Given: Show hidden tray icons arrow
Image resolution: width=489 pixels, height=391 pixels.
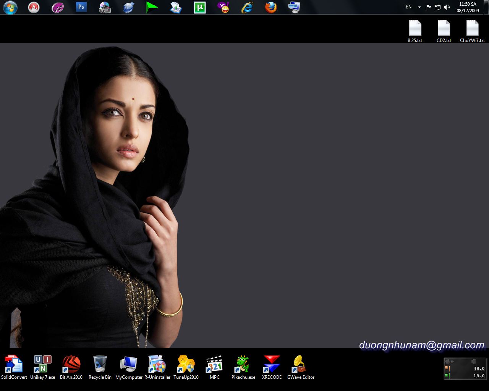Looking at the screenshot, I should pyautogui.click(x=419, y=7).
